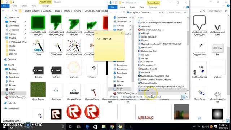Select the chatBubble_botGreen_notify_bkg image
The height and width of the screenshot is (130, 231).
(56, 22)
